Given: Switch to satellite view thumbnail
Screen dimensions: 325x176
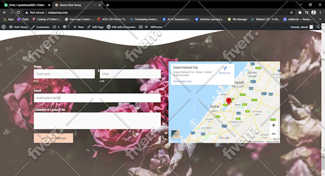Looking at the screenshot, I should pos(175,134).
